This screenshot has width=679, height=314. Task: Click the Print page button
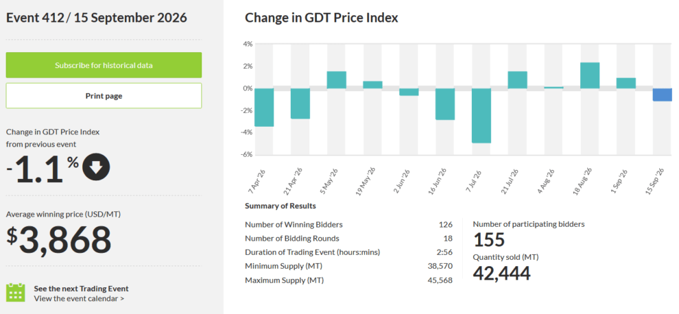click(104, 96)
